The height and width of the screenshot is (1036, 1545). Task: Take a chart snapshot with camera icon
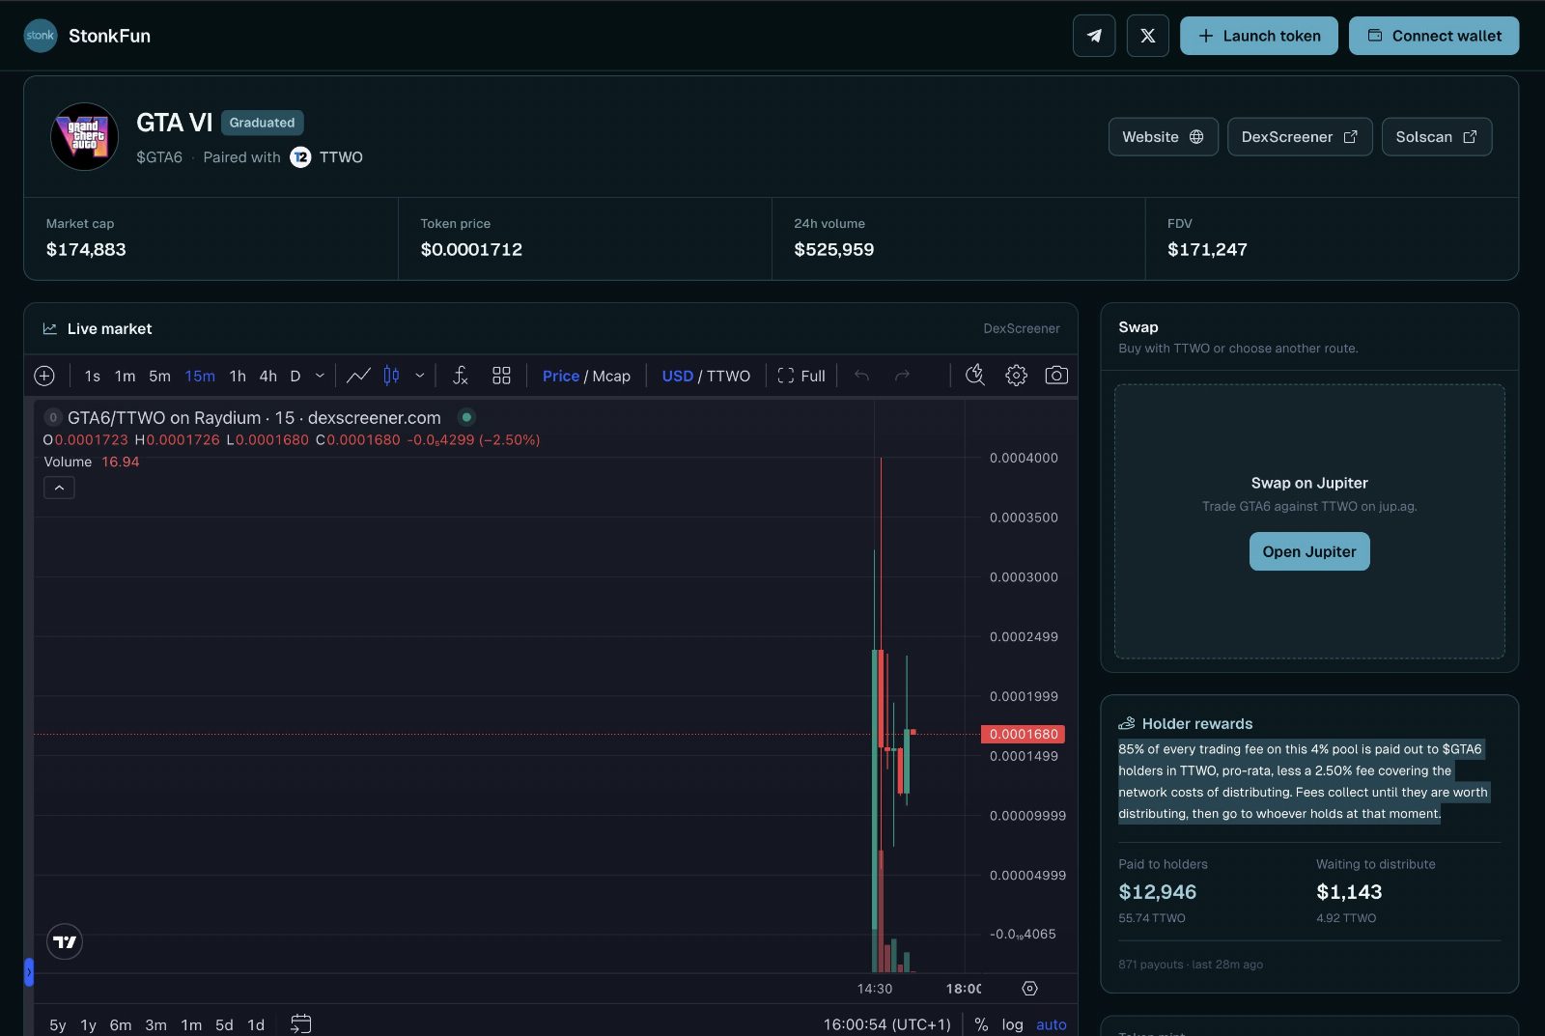point(1056,375)
